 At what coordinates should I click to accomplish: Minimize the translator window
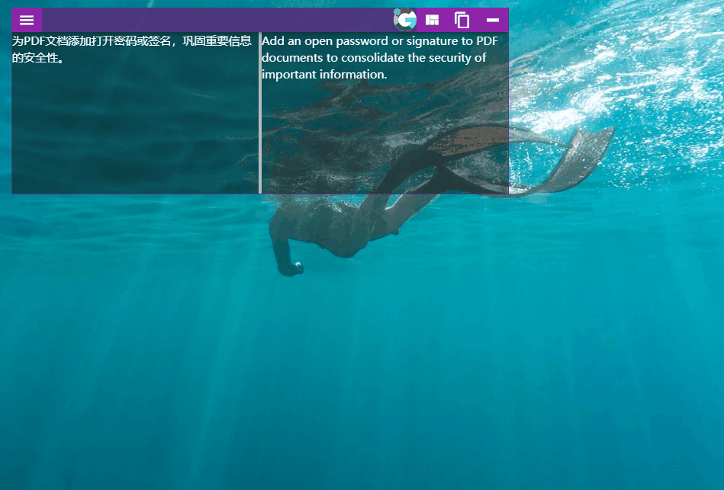[x=493, y=21]
